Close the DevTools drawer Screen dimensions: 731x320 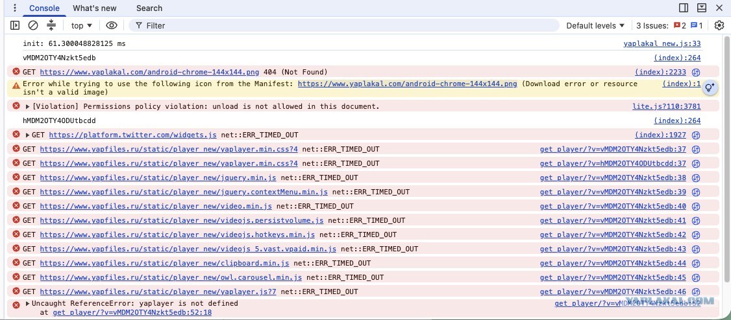point(719,8)
